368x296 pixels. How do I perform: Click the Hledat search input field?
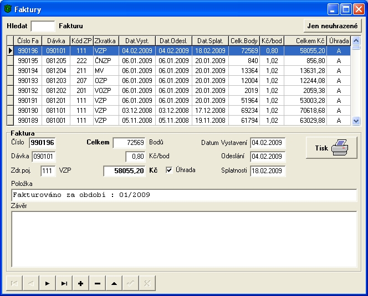[43, 26]
